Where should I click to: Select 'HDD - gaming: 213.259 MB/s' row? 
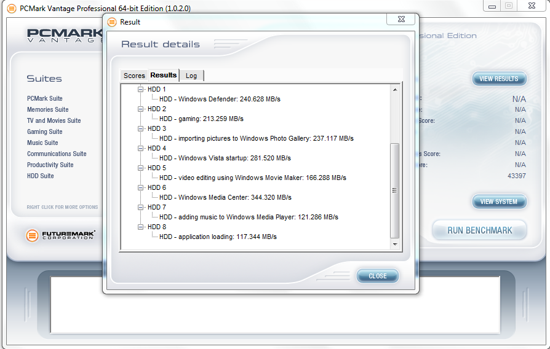(x=201, y=119)
